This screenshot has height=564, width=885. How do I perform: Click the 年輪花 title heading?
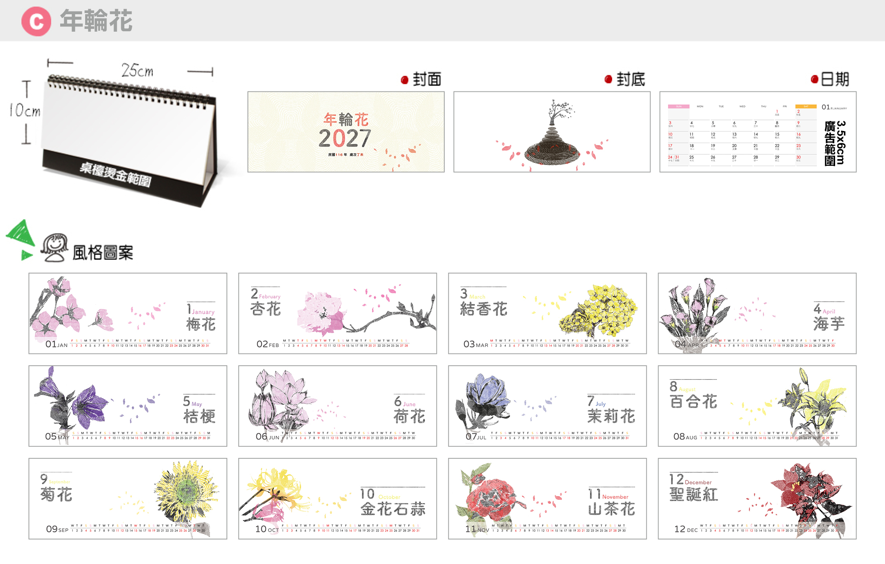[x=96, y=21]
